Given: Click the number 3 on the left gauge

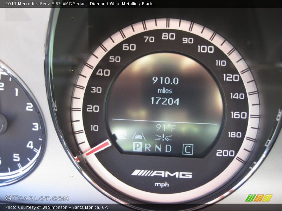Looking at the screenshot, I should click(36, 127).
